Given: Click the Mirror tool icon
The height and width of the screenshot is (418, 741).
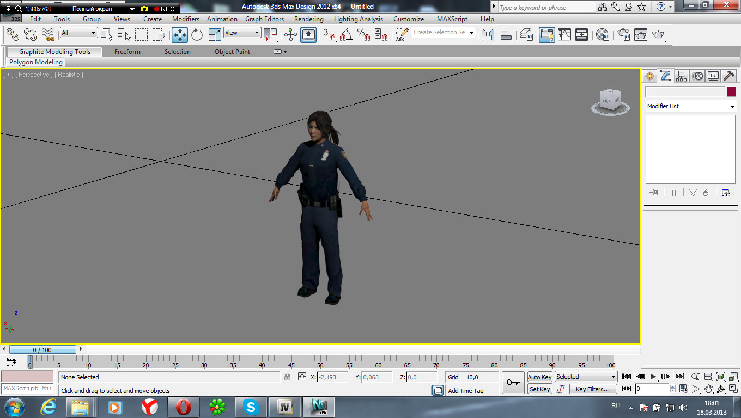Looking at the screenshot, I should click(488, 35).
